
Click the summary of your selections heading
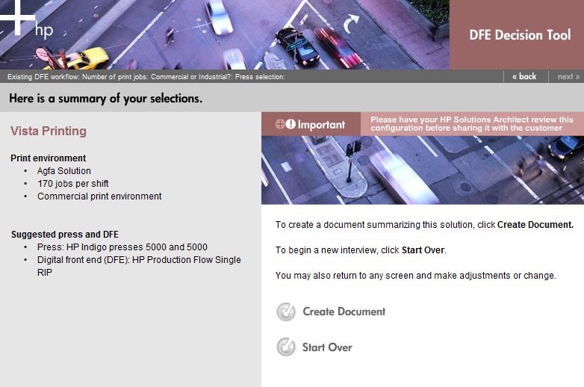(105, 98)
